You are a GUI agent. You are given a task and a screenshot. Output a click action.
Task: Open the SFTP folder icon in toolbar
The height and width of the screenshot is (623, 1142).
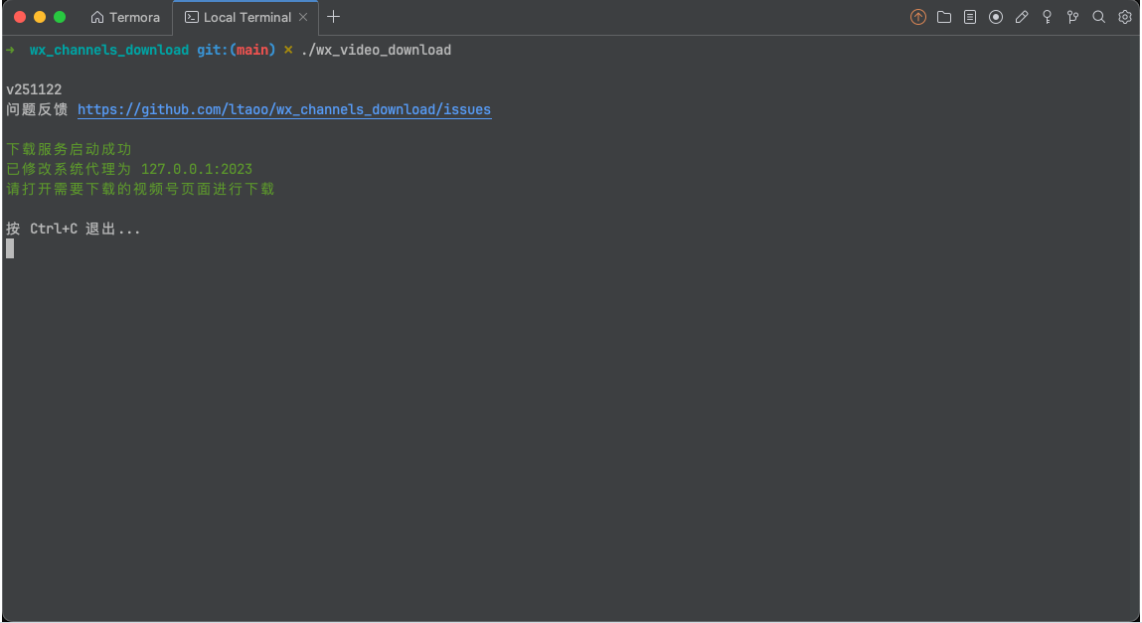[943, 17]
